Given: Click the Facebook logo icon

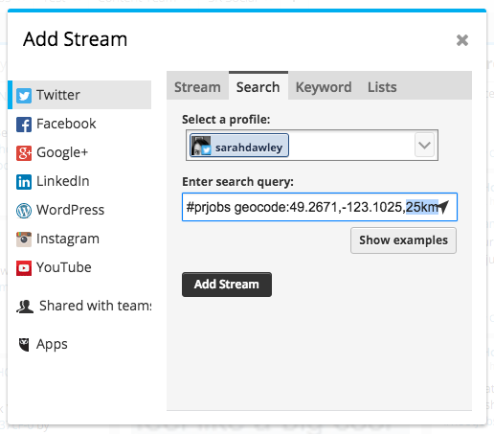Looking at the screenshot, I should click(x=24, y=125).
